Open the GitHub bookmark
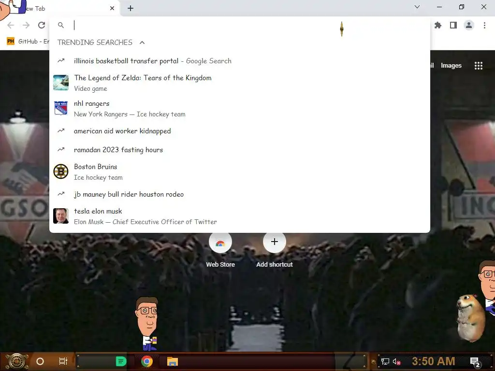Screen dimensions: 495x371 point(28,42)
